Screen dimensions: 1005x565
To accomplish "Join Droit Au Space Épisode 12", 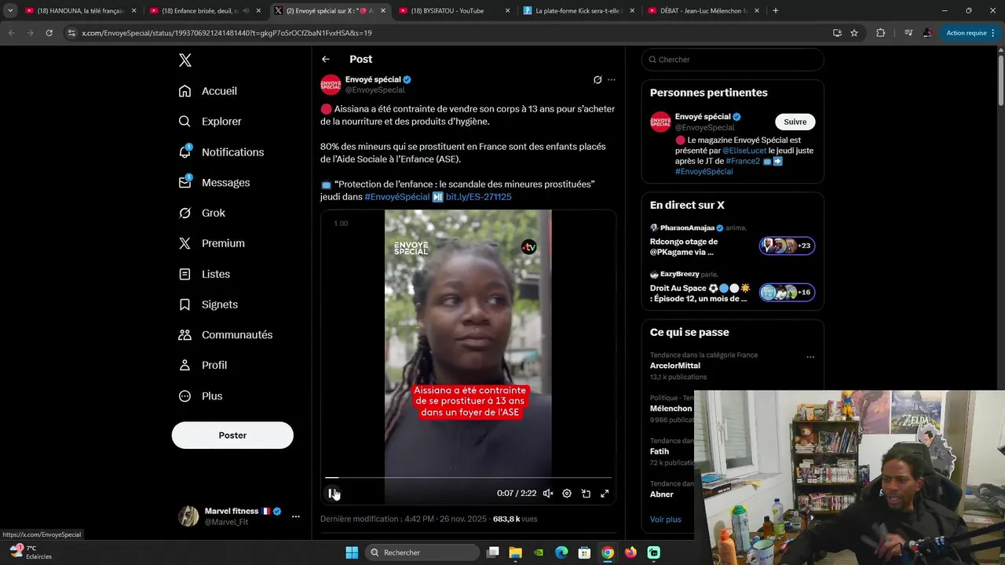I will click(x=732, y=286).
